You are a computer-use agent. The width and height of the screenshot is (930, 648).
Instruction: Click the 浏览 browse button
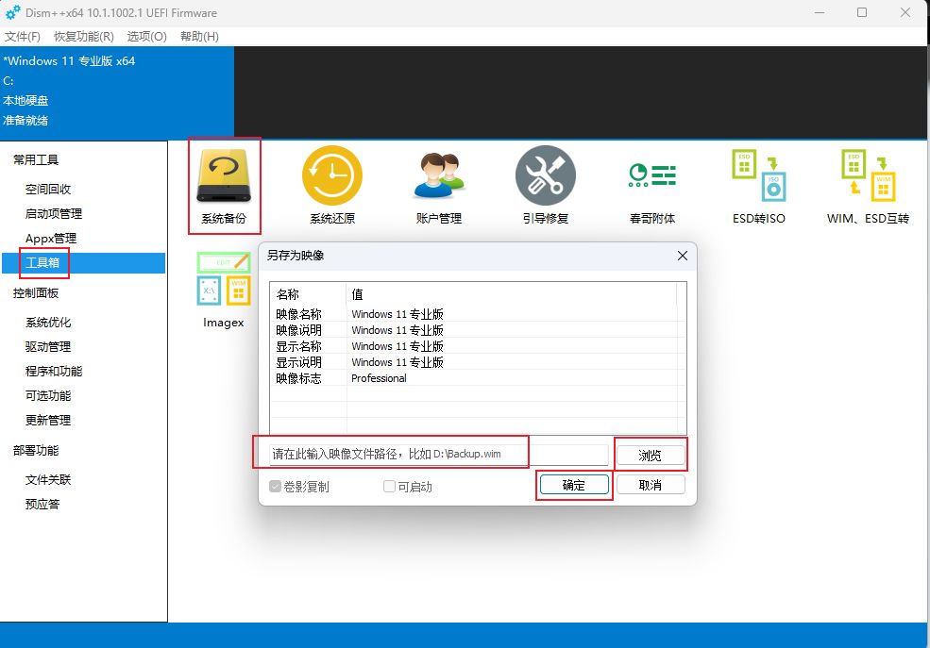pos(650,456)
